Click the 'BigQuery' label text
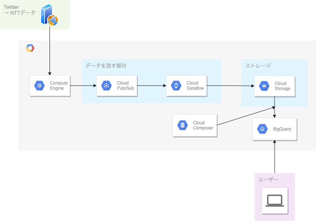Image resolution: width=316 pixels, height=221 pixels. click(282, 129)
